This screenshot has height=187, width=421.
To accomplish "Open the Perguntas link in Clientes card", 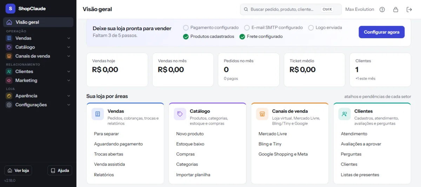I will 351,154.
